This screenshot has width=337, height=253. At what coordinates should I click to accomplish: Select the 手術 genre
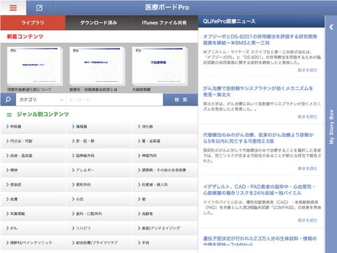tap(165, 243)
